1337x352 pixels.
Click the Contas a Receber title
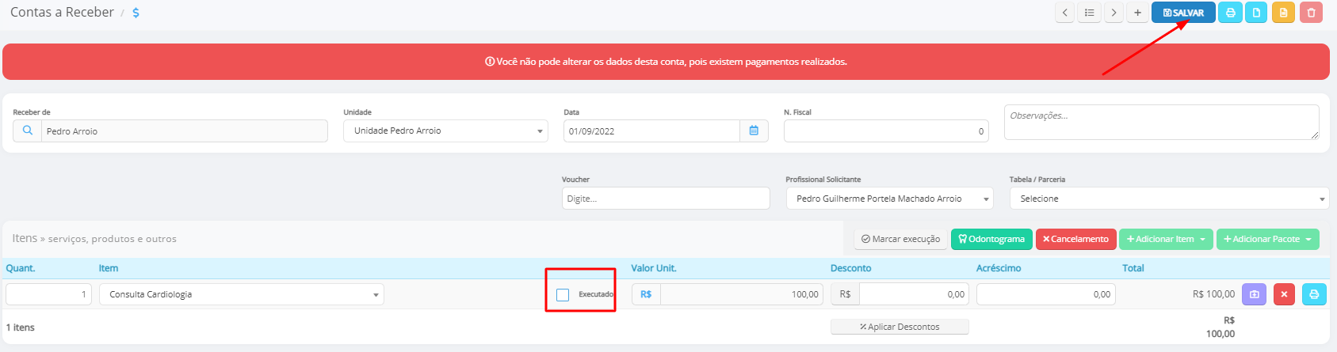pyautogui.click(x=62, y=12)
